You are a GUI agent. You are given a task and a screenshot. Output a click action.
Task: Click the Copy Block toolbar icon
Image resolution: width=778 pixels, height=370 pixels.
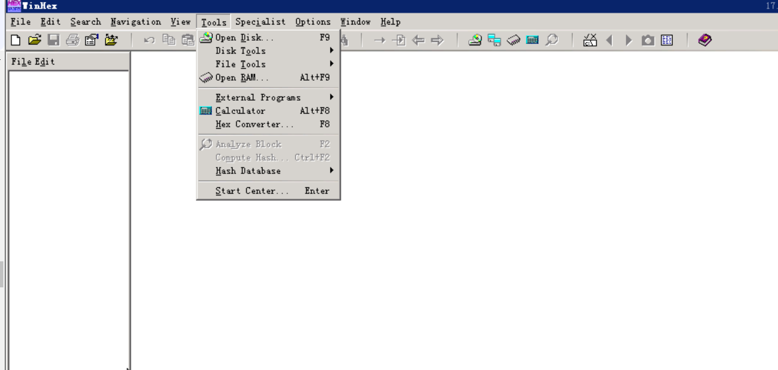[x=169, y=40]
